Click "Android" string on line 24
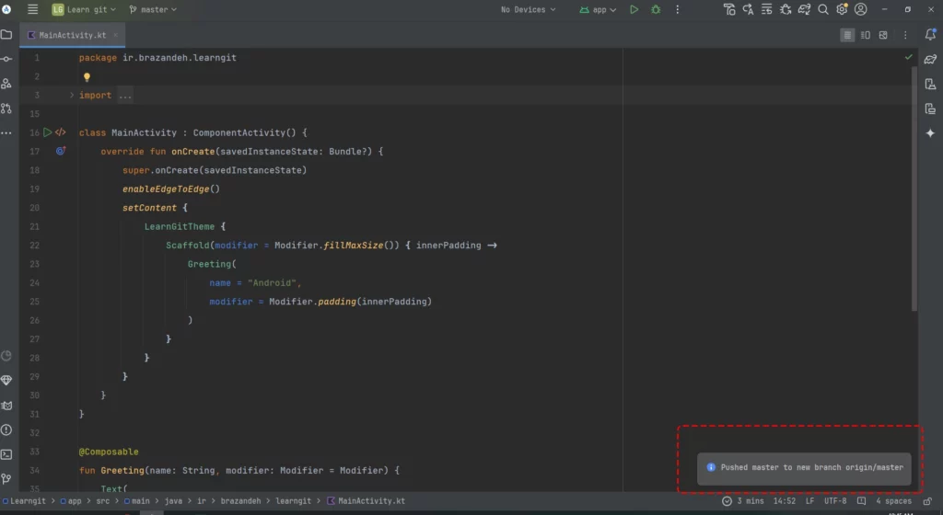 272,282
